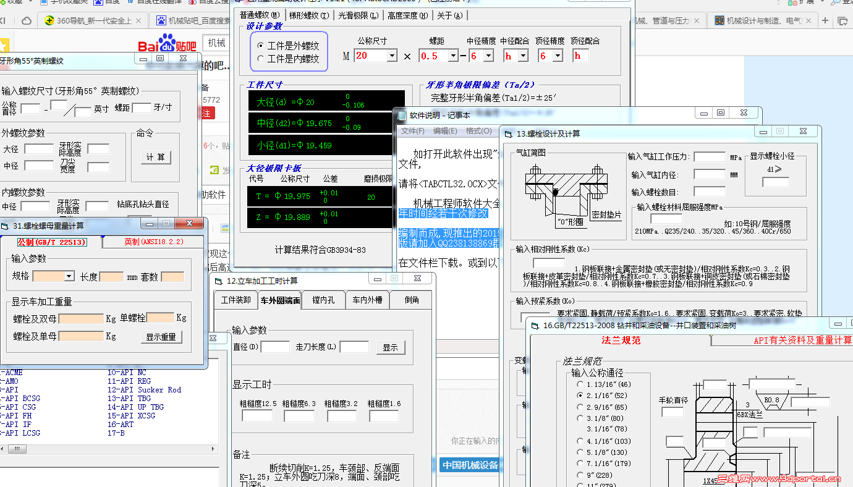Choose 5.1/8"(130) nominal bore radio
The image size is (853, 487).
pyautogui.click(x=580, y=452)
